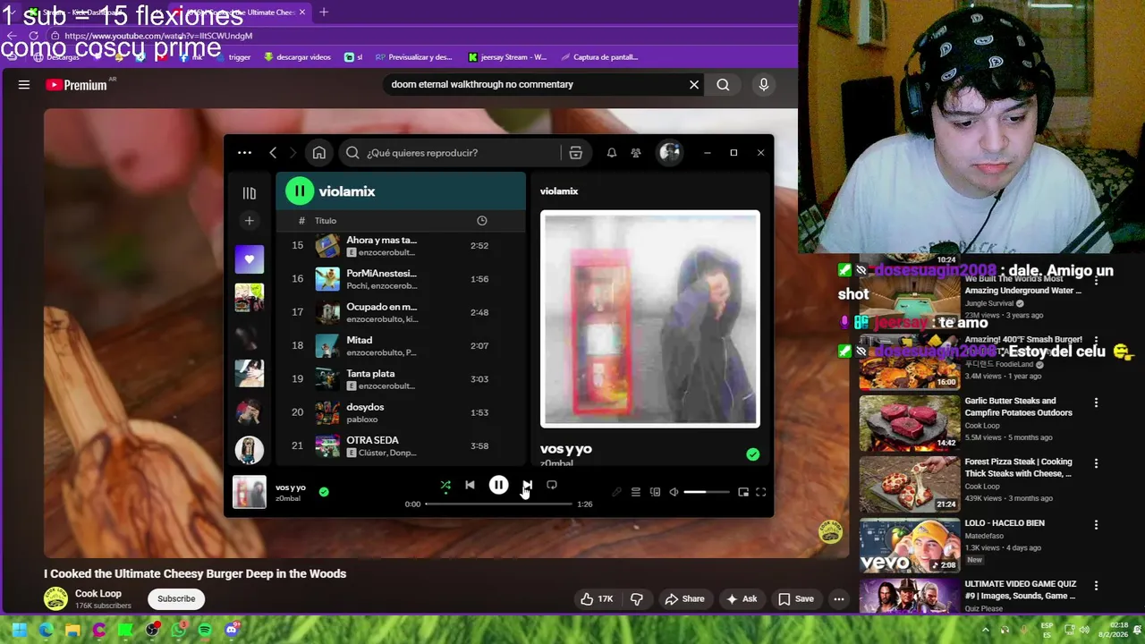Subscribe to Cook Loop channel
Screen dimensions: 1145x644
pyautogui.click(x=176, y=599)
